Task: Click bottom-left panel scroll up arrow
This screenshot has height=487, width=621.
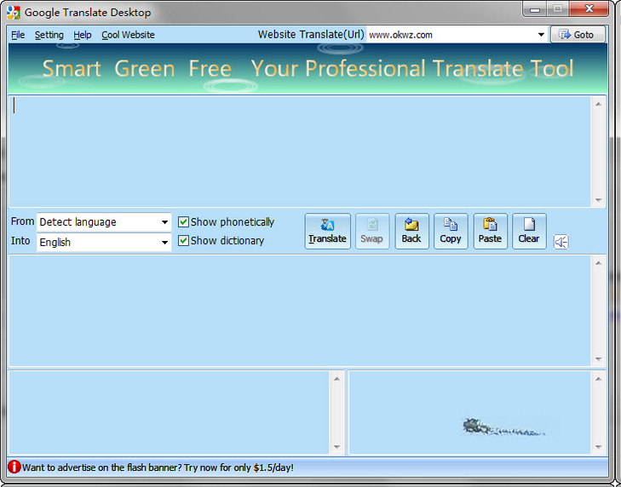Action: tap(336, 379)
